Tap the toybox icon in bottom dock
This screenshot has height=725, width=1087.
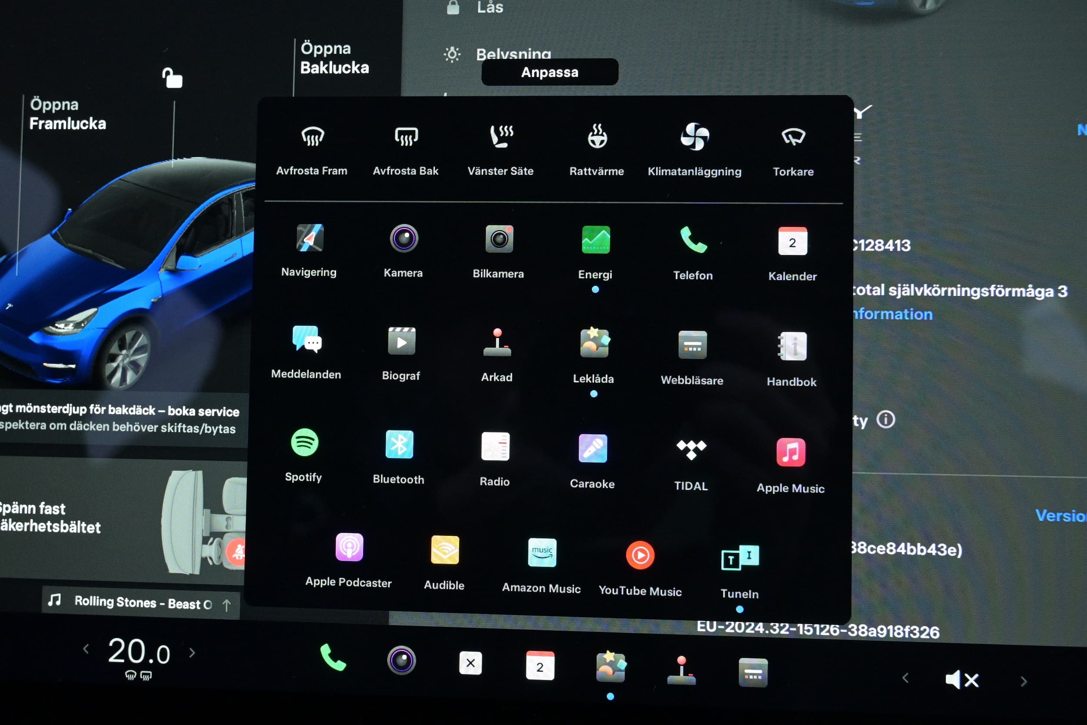610,666
